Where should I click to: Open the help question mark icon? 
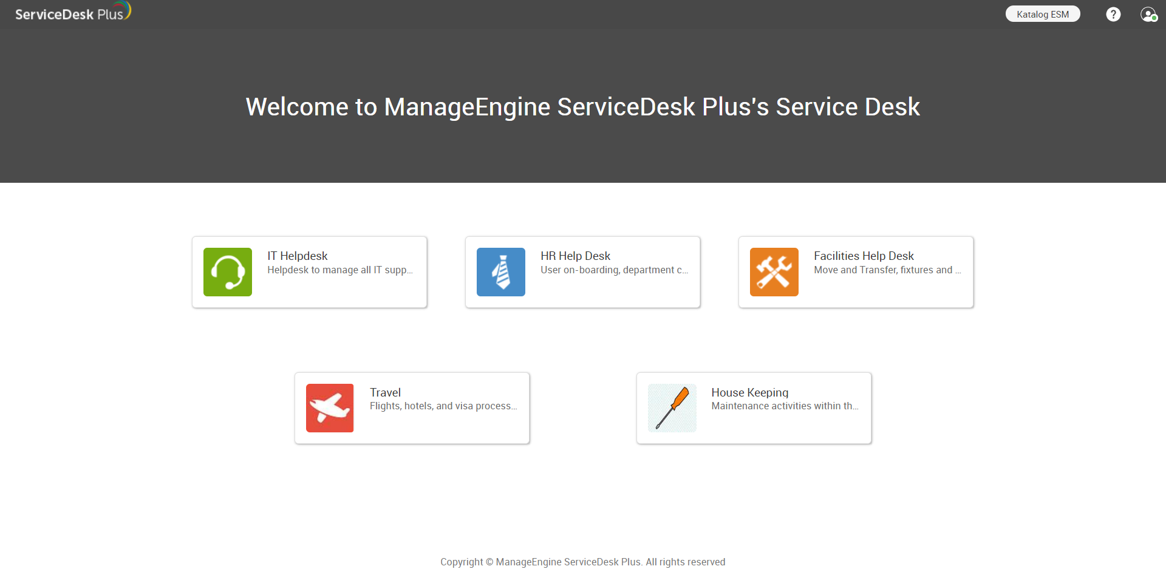pyautogui.click(x=1113, y=13)
